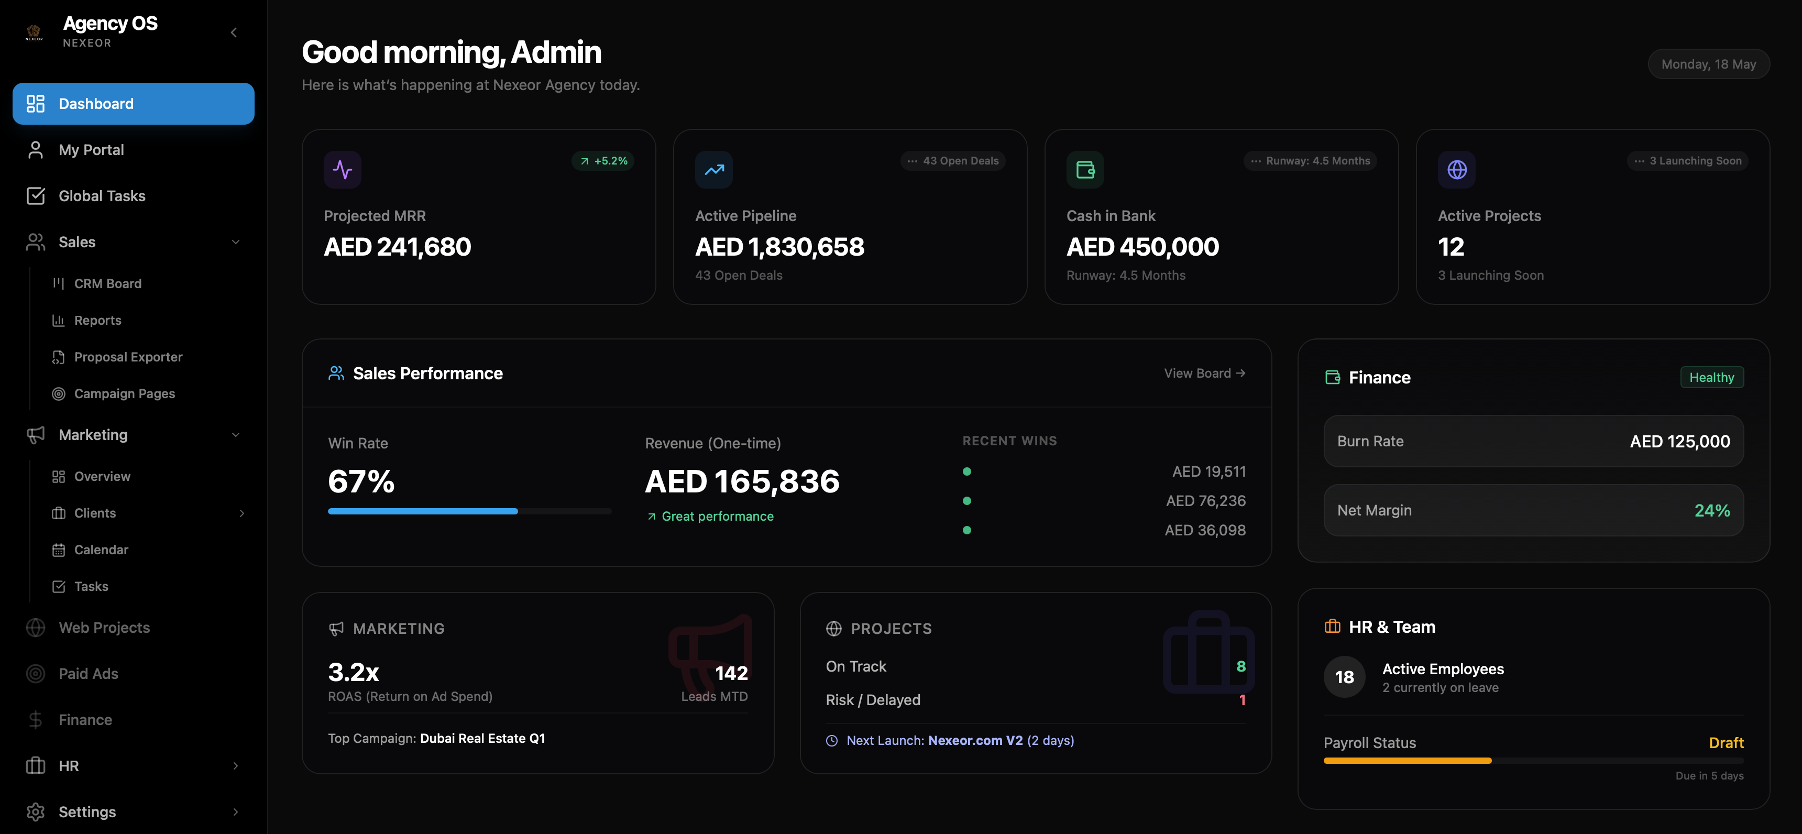Click the Proposal Exporter document icon

coord(59,357)
